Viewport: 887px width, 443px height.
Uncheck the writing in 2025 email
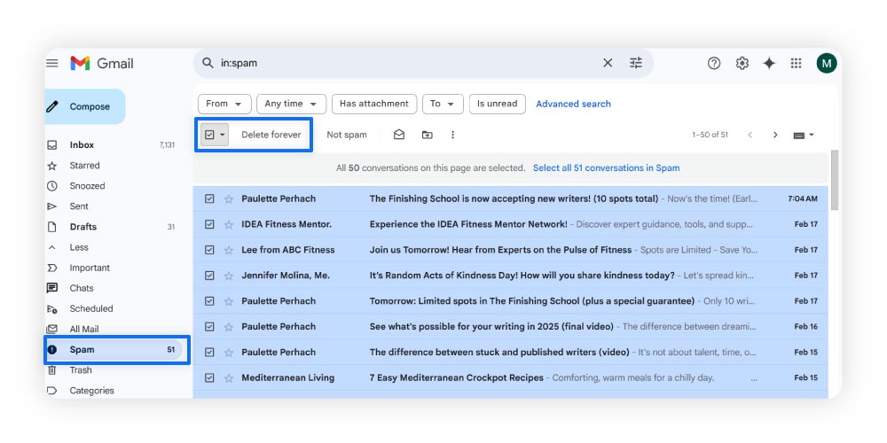(x=209, y=327)
